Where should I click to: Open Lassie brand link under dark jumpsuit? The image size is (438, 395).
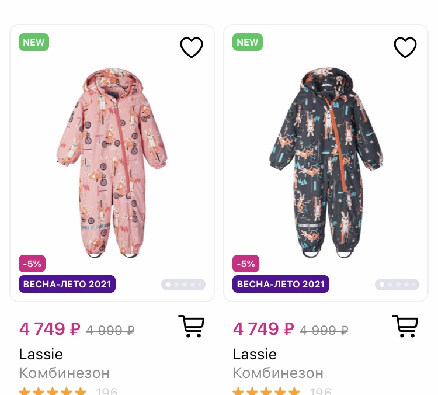255,354
